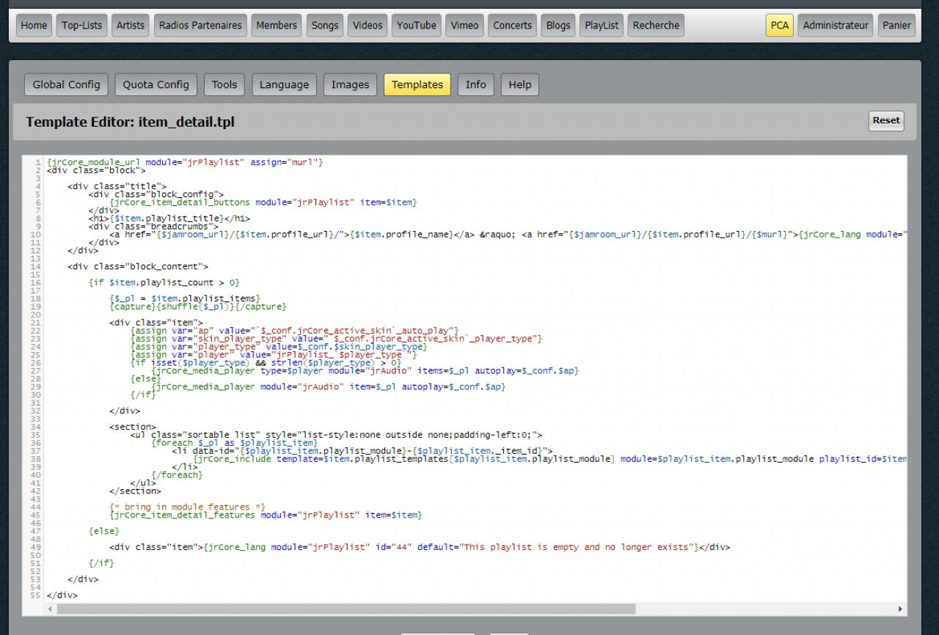This screenshot has height=635, width=939.
Task: Open the YouTube section
Action: [x=416, y=25]
